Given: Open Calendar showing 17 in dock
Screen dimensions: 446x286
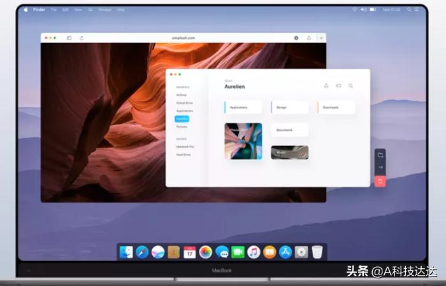Looking at the screenshot, I should (x=189, y=252).
